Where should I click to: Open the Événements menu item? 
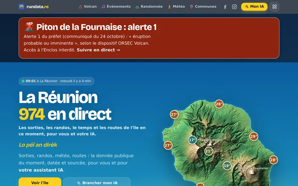click(116, 7)
